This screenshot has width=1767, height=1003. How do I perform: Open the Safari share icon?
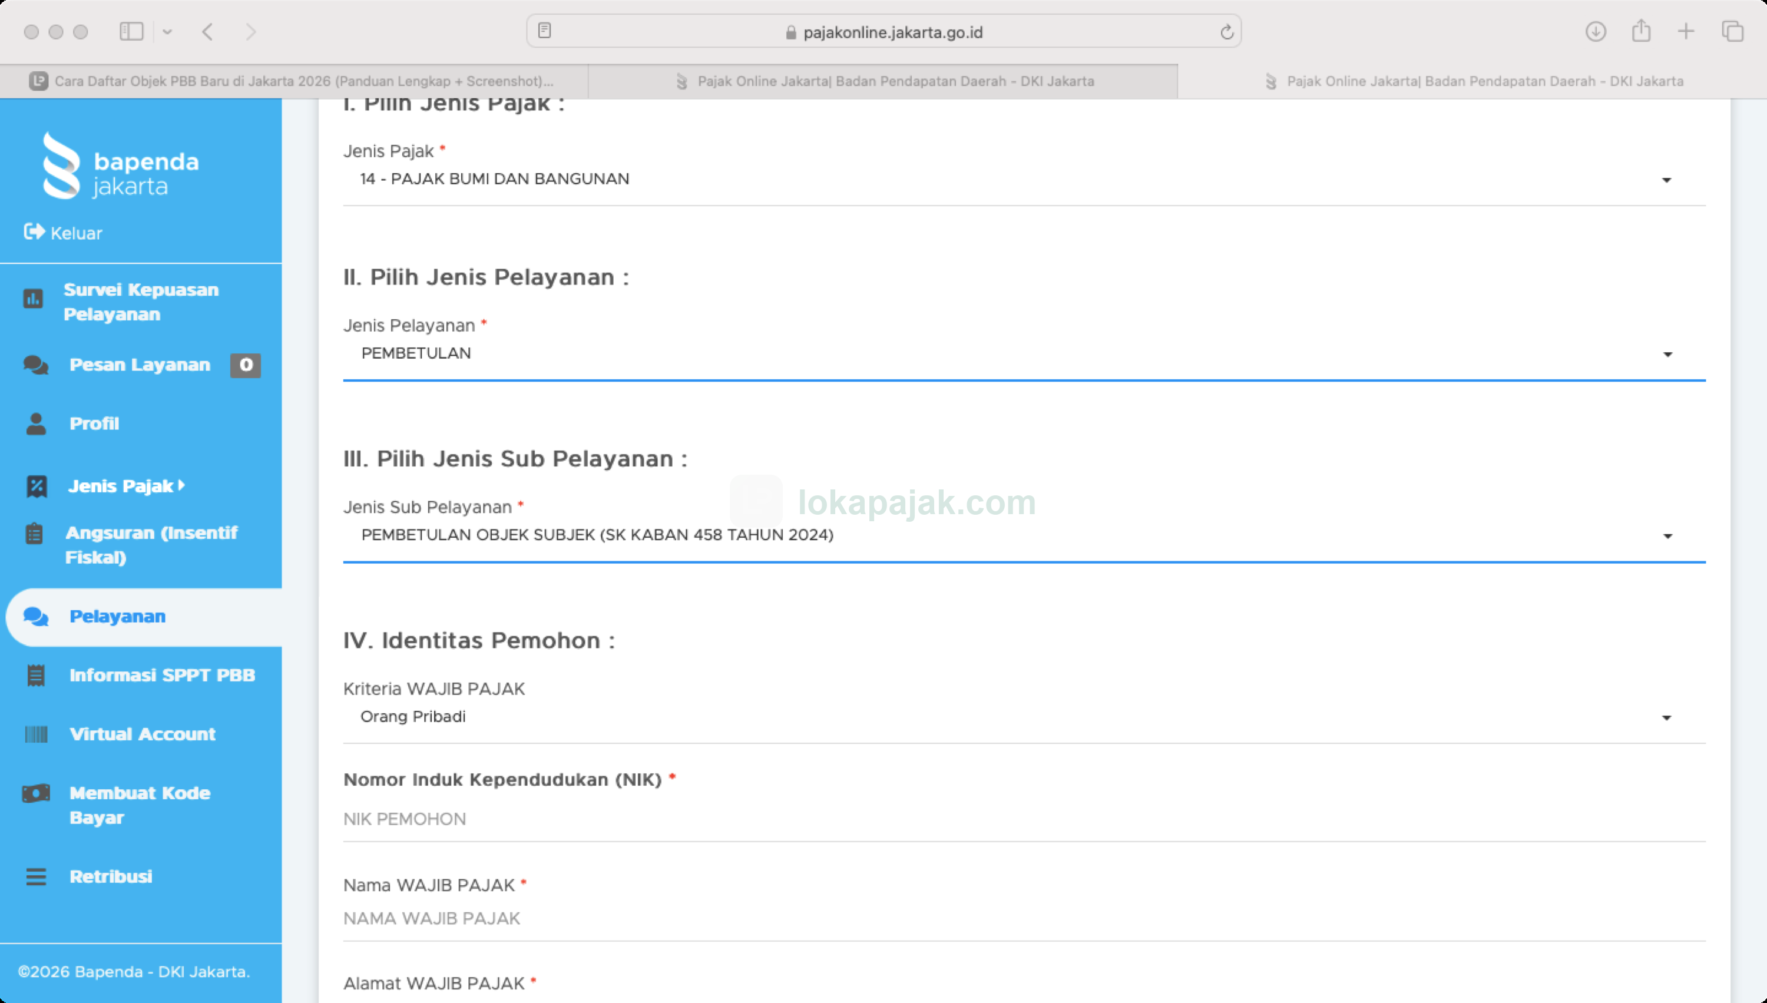tap(1641, 31)
